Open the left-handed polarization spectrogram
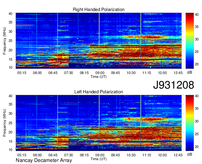 tap(99, 123)
